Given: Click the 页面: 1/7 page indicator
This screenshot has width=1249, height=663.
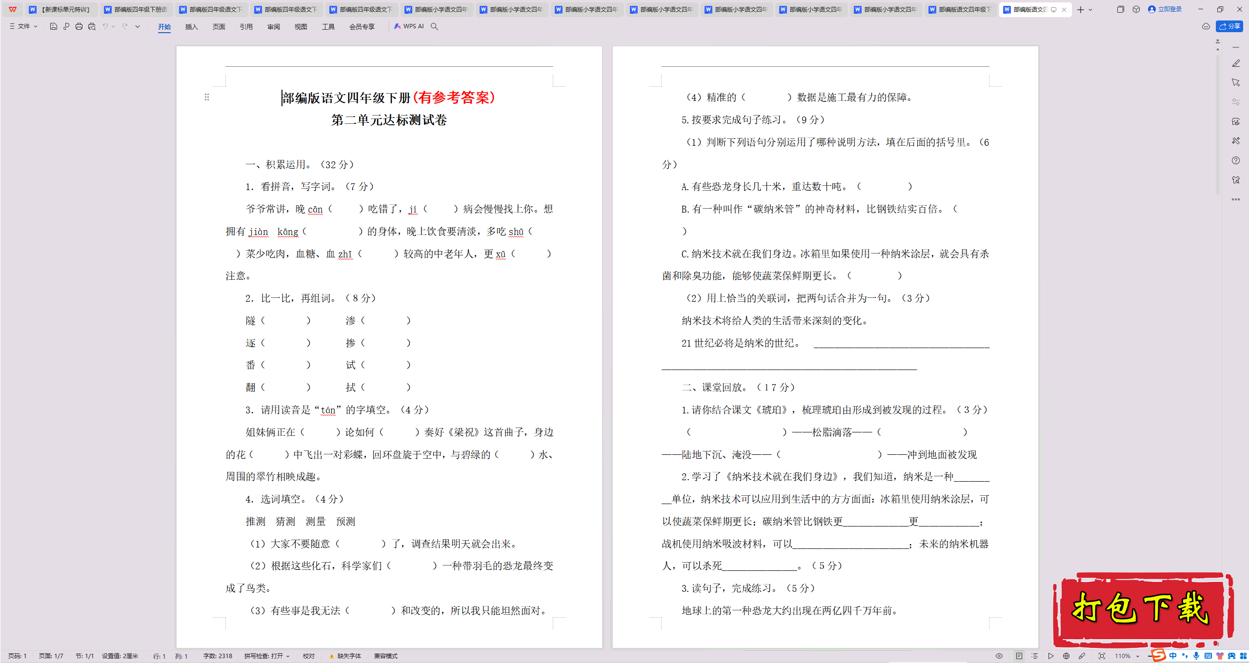Looking at the screenshot, I should (51, 656).
